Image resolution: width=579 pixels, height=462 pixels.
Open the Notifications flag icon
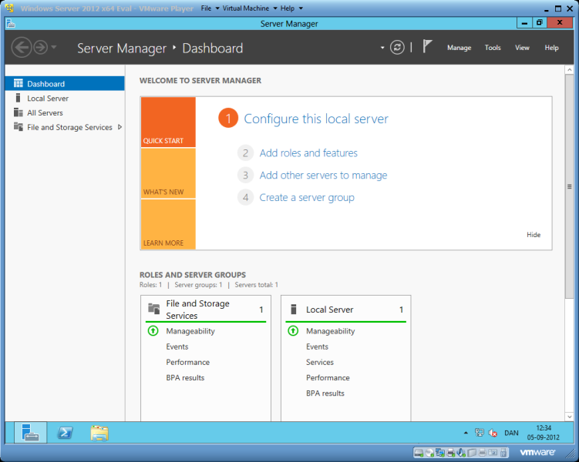(426, 48)
